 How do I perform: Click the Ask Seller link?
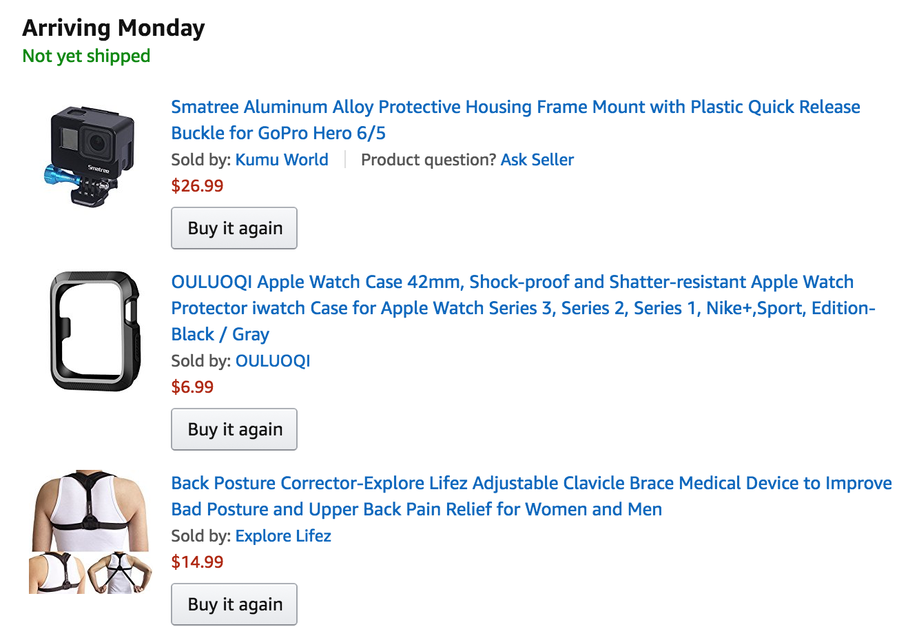(537, 160)
